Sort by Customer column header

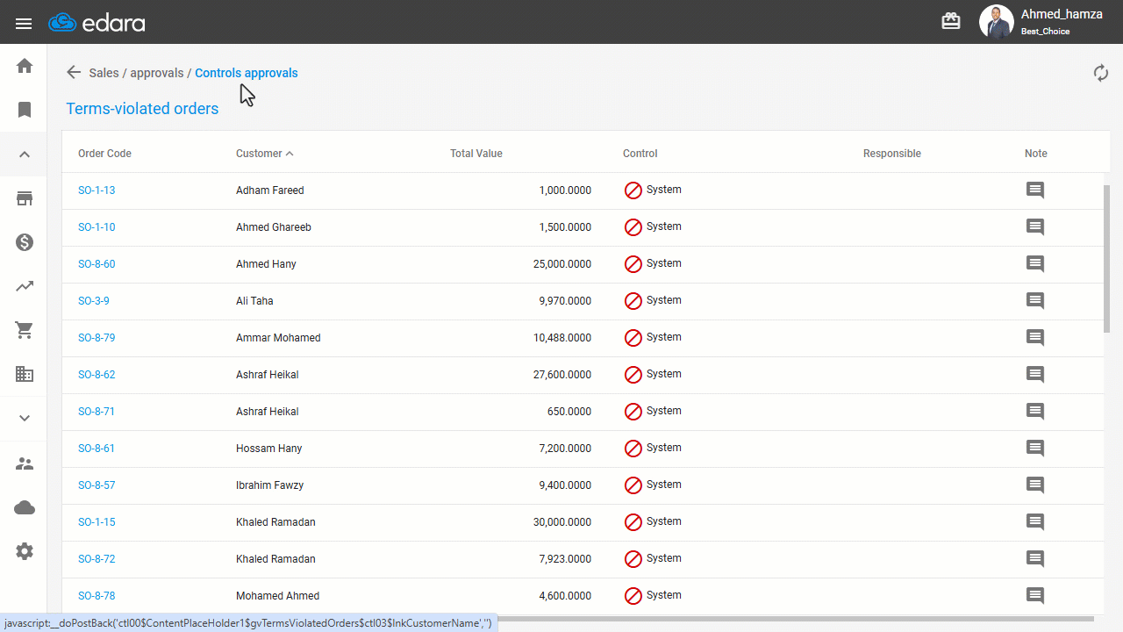point(264,154)
